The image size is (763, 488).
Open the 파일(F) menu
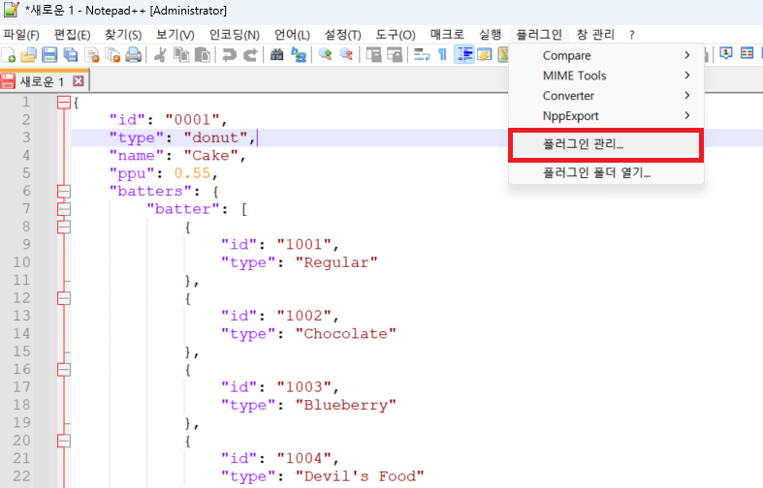[21, 35]
